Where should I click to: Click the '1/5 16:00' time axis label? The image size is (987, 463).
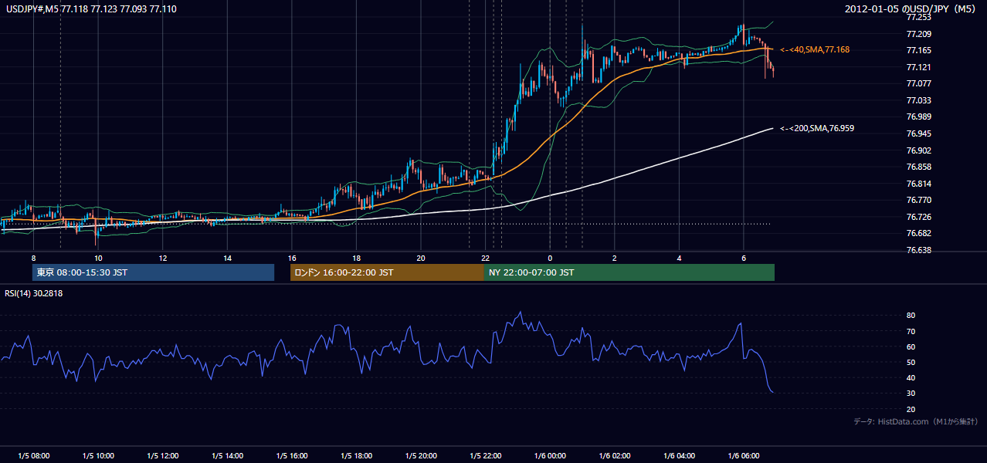(x=292, y=456)
